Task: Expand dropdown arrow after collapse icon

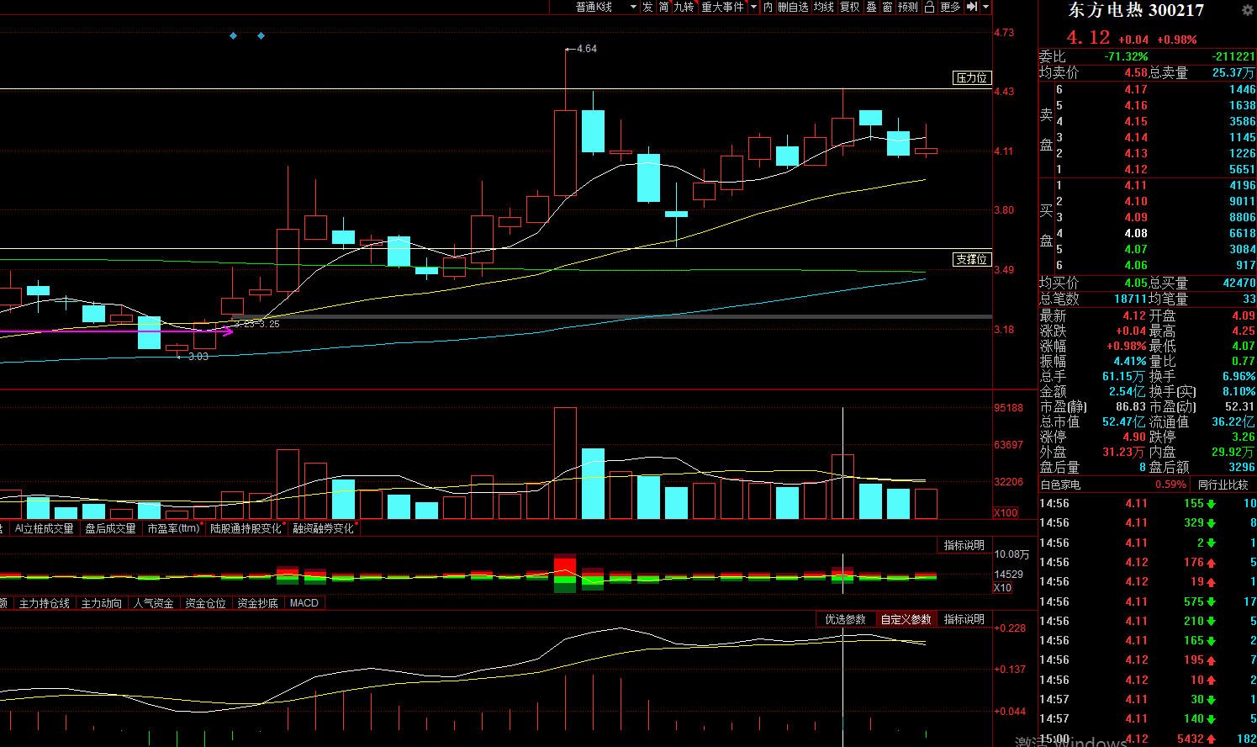Action: click(986, 7)
